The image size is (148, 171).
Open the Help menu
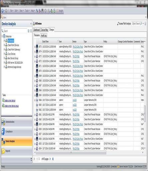click(x=33, y=11)
